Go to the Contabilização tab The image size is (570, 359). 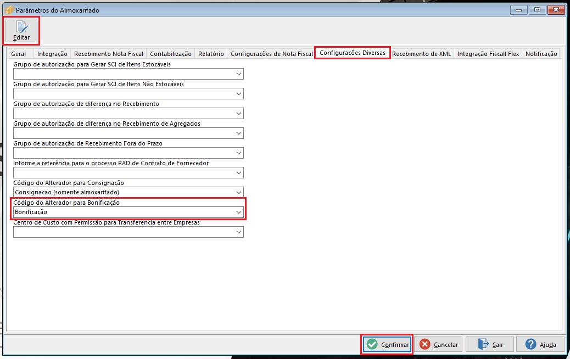click(x=170, y=54)
